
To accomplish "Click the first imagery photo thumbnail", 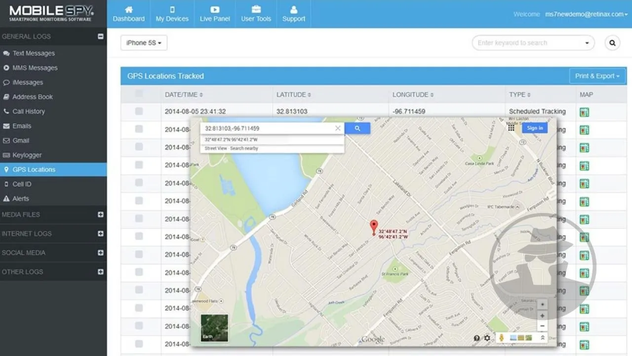I will 513,338.
